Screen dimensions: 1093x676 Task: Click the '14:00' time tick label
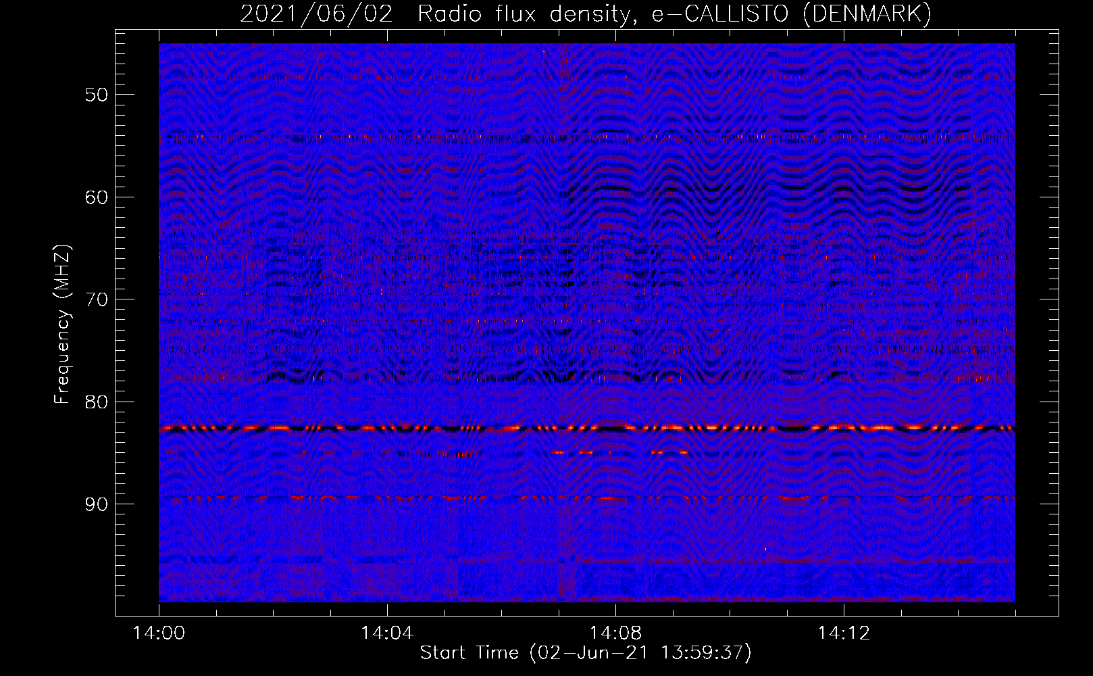coord(159,633)
